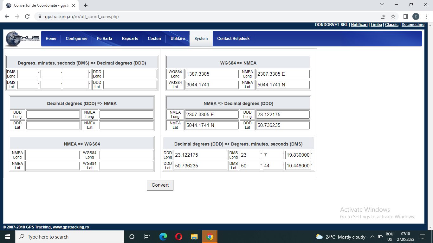Open the Rapoarte menu
The height and width of the screenshot is (243, 433).
(x=130, y=39)
